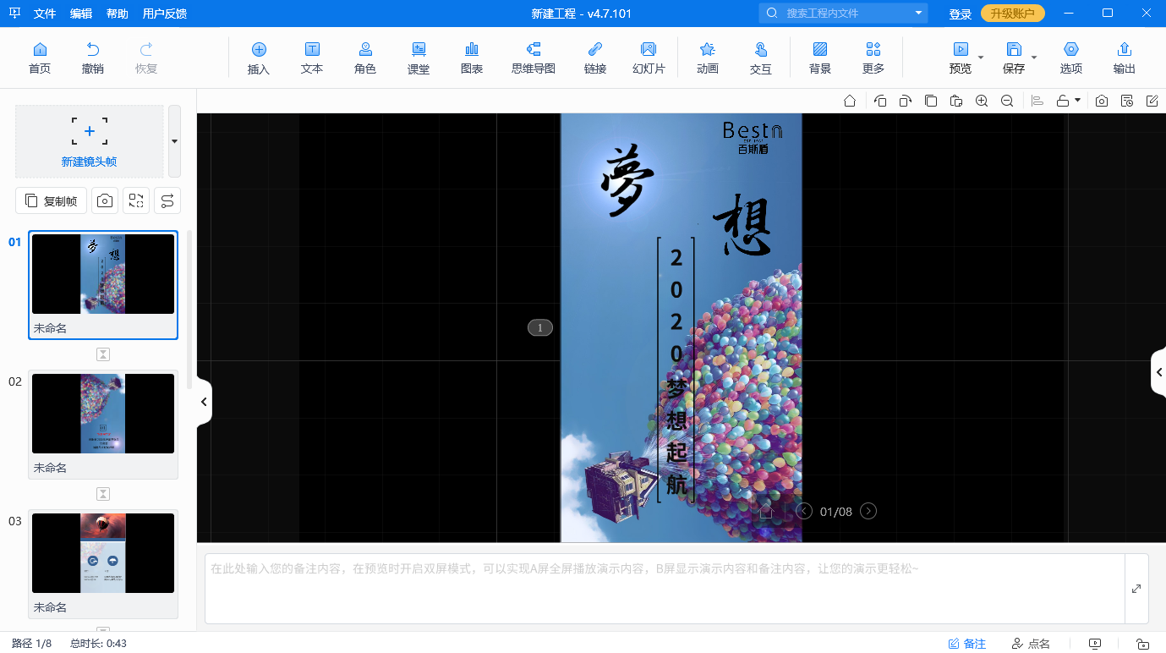This screenshot has height=653, width=1166.
Task: Click rotate counterclockwise icon in canvas toolbar
Action: [x=880, y=101]
